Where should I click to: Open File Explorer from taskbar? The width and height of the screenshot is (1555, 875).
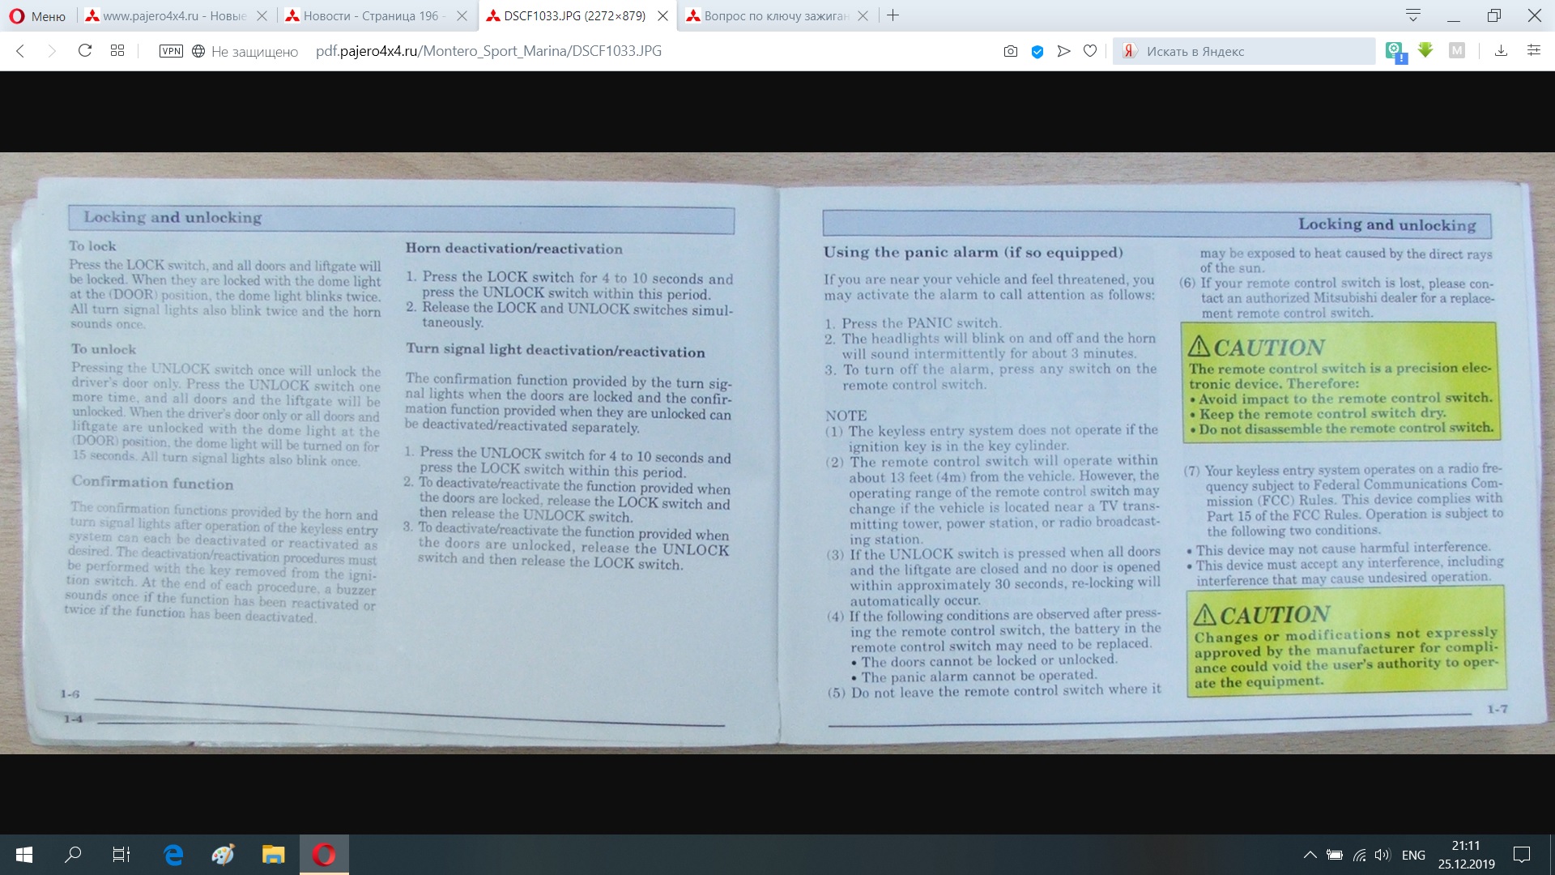(274, 855)
